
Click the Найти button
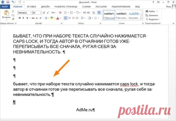pyautogui.click(x=151, y=11)
